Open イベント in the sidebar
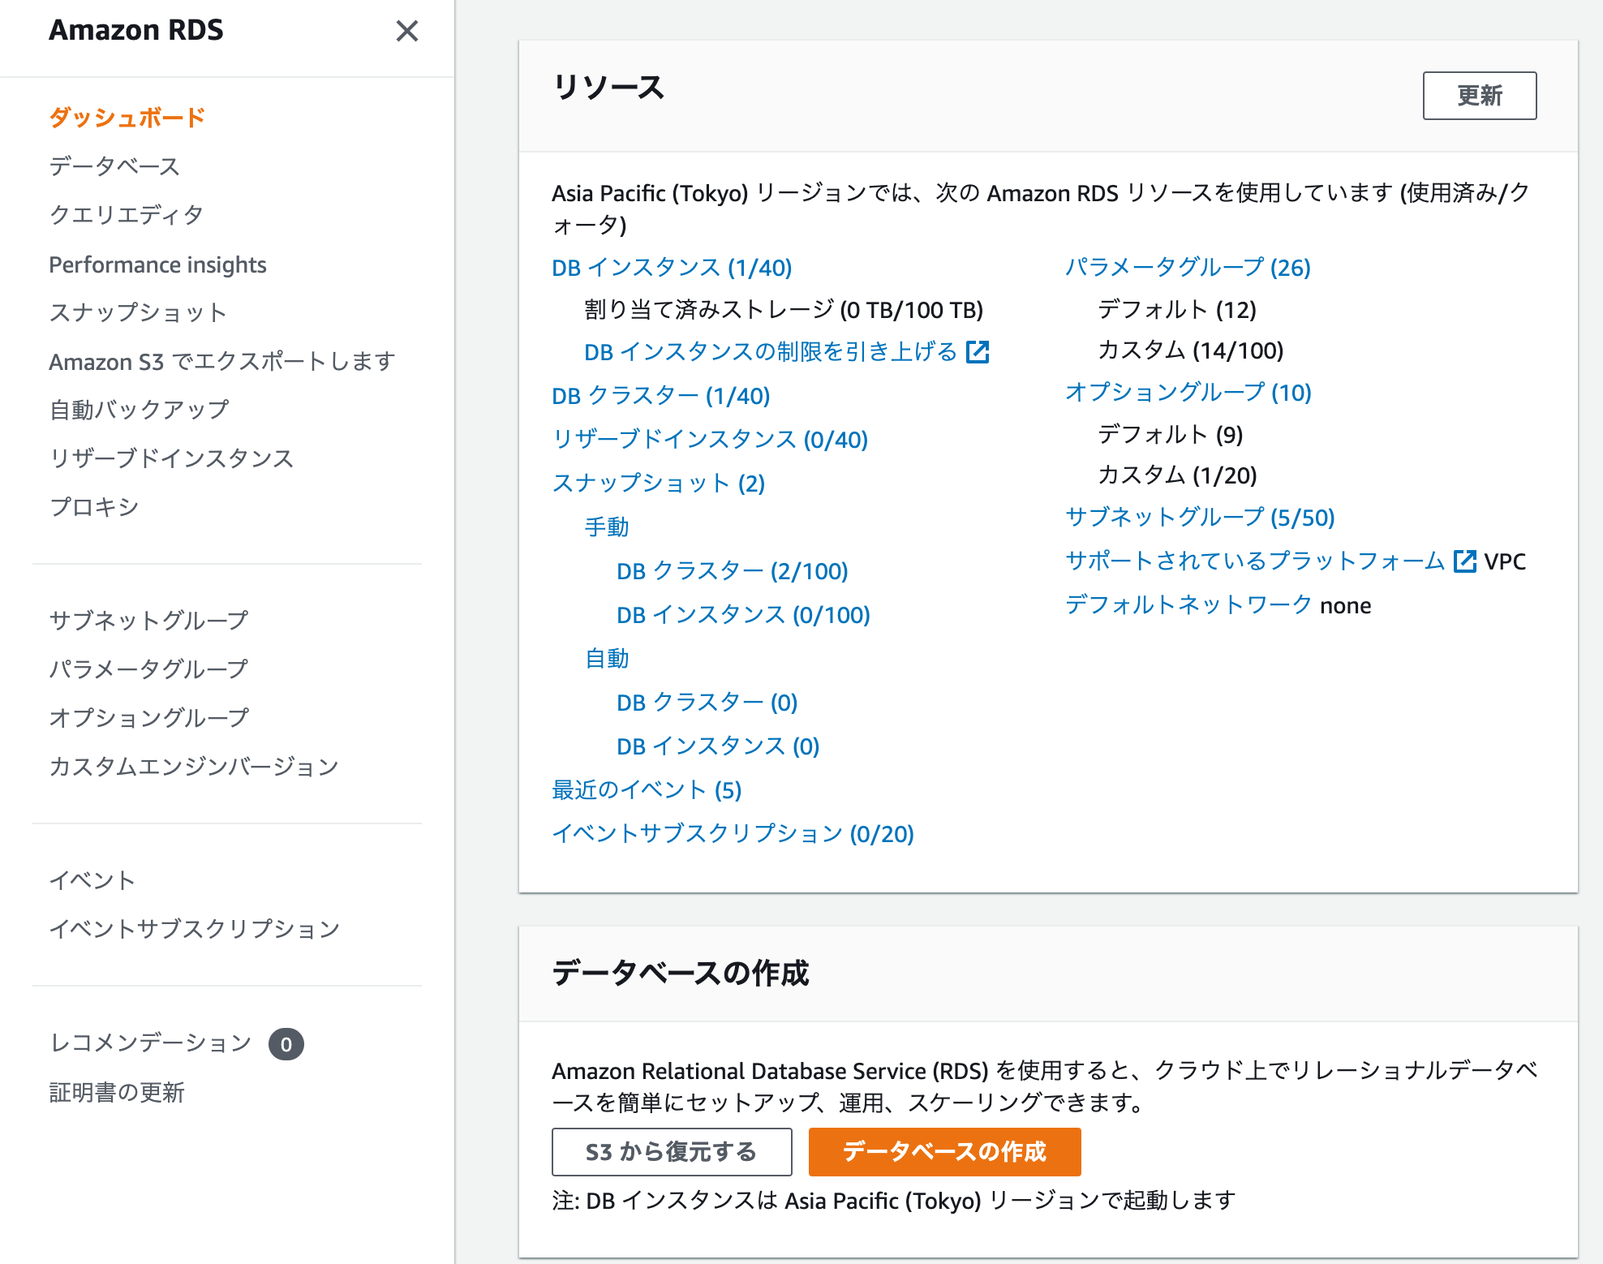This screenshot has height=1264, width=1603. (92, 880)
